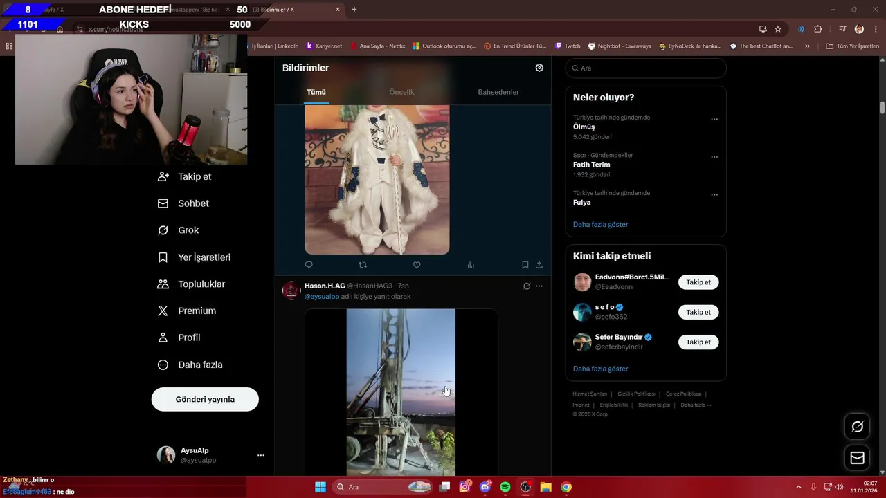Screen dimensions: 886x498
Task: Open Chrome extensions puzzle icon
Action: point(818,29)
